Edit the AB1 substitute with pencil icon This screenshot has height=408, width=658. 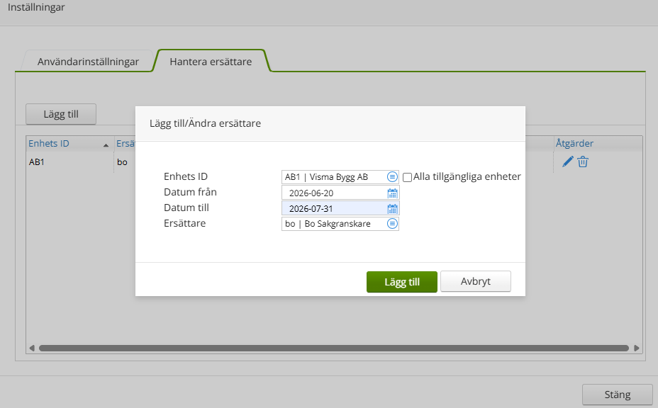(x=568, y=161)
